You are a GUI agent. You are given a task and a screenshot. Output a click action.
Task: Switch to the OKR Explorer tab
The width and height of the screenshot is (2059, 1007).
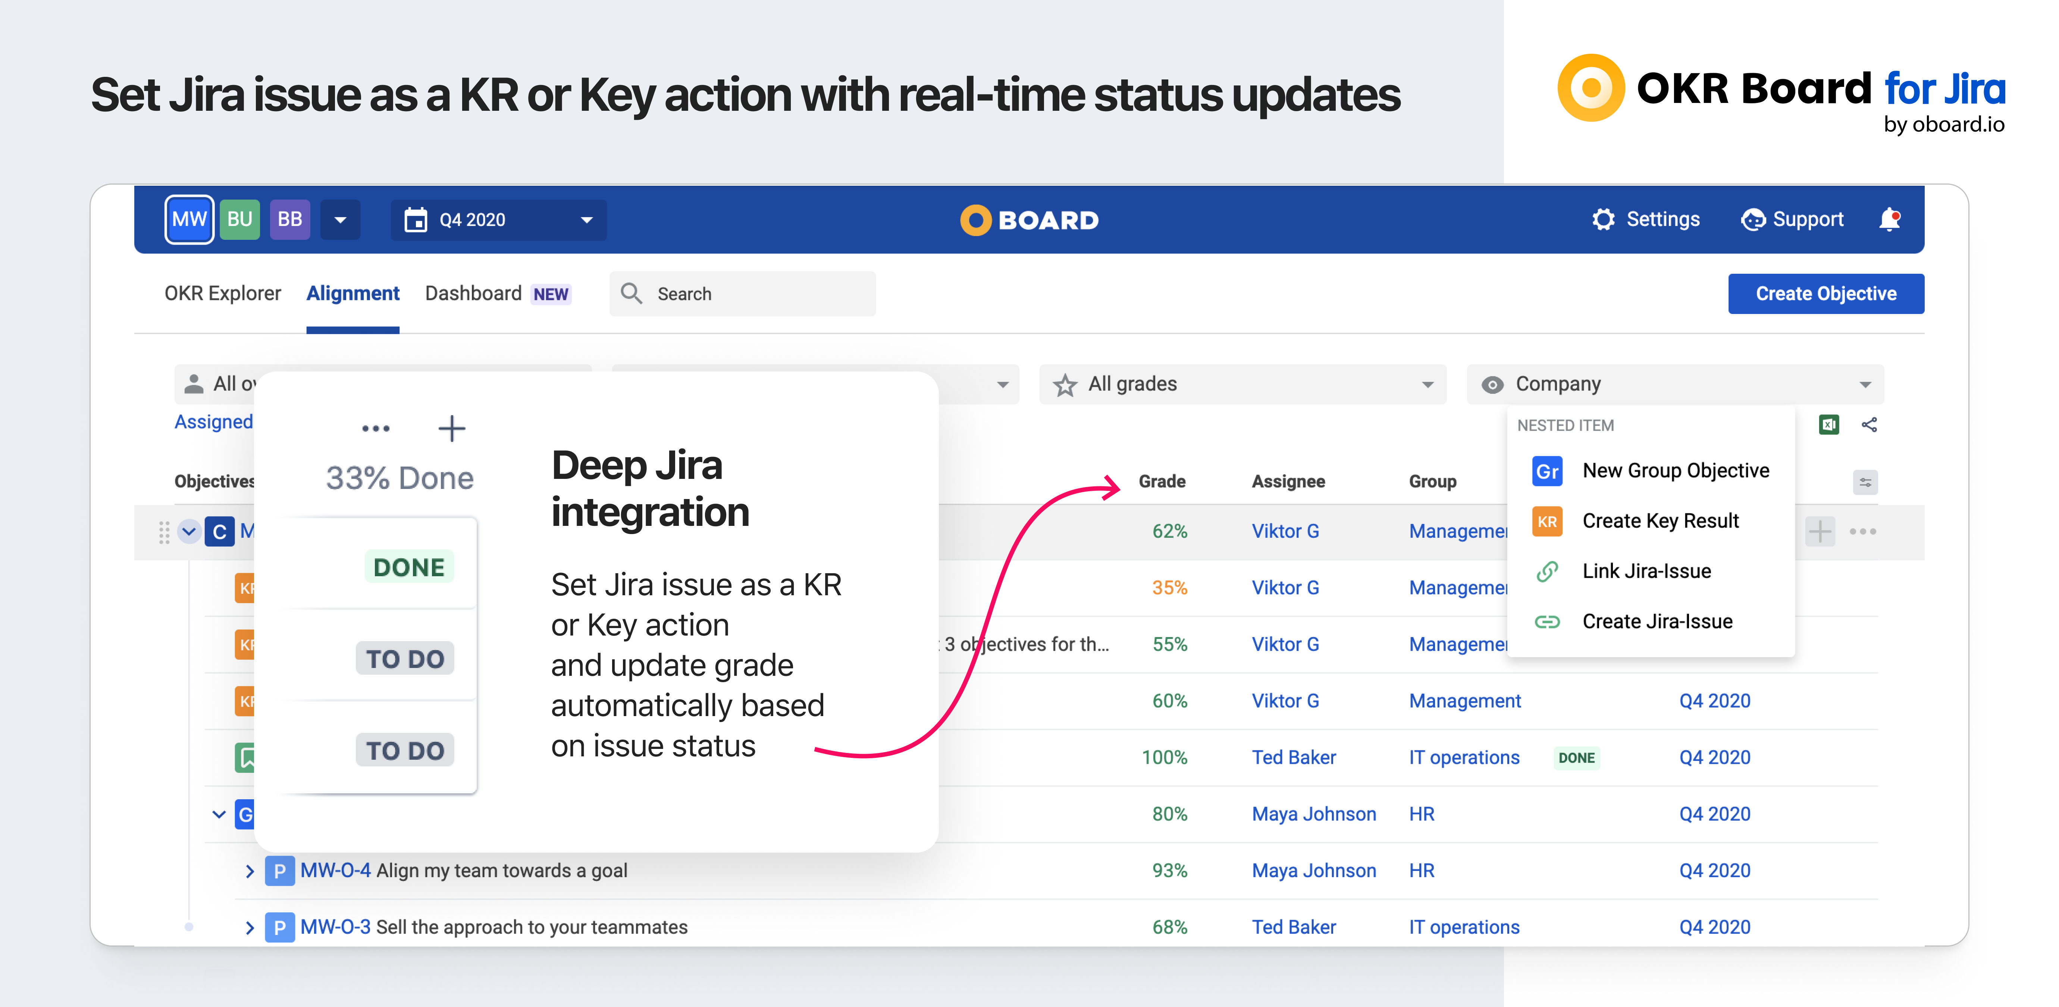pyautogui.click(x=222, y=293)
